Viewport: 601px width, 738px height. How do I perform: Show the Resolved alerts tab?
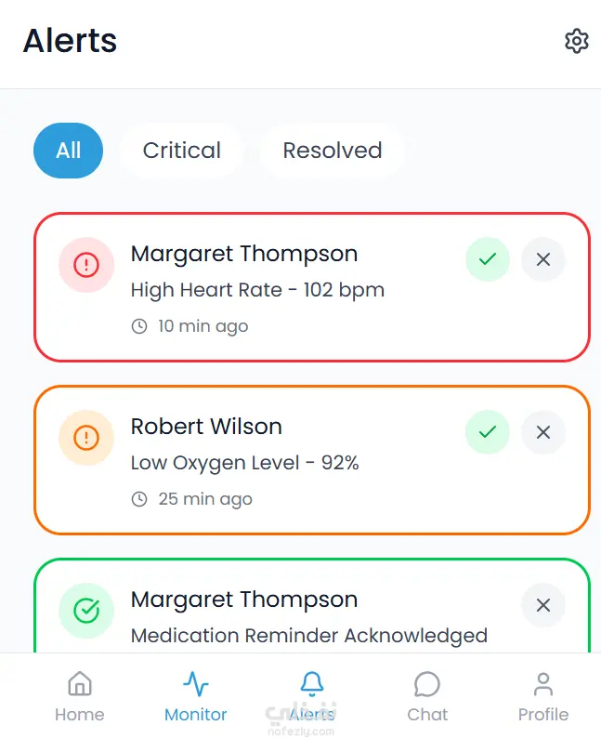(333, 151)
